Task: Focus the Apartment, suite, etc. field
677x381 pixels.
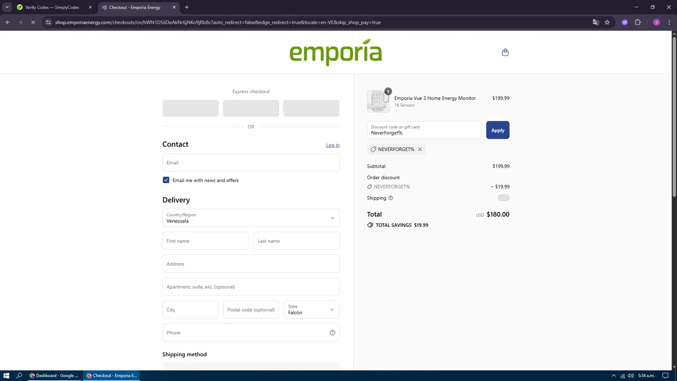Action: coord(251,287)
